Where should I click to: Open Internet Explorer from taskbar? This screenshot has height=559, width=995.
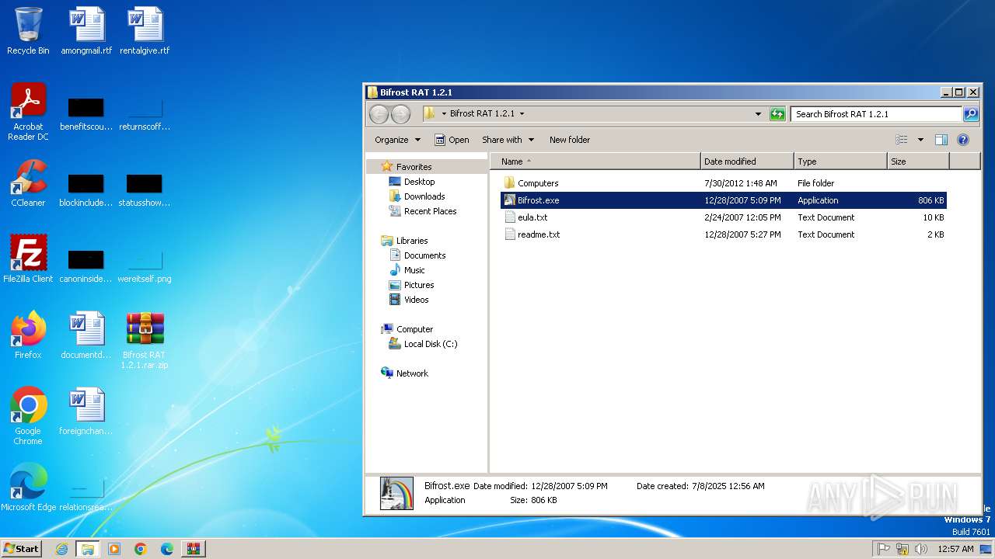[x=61, y=549]
